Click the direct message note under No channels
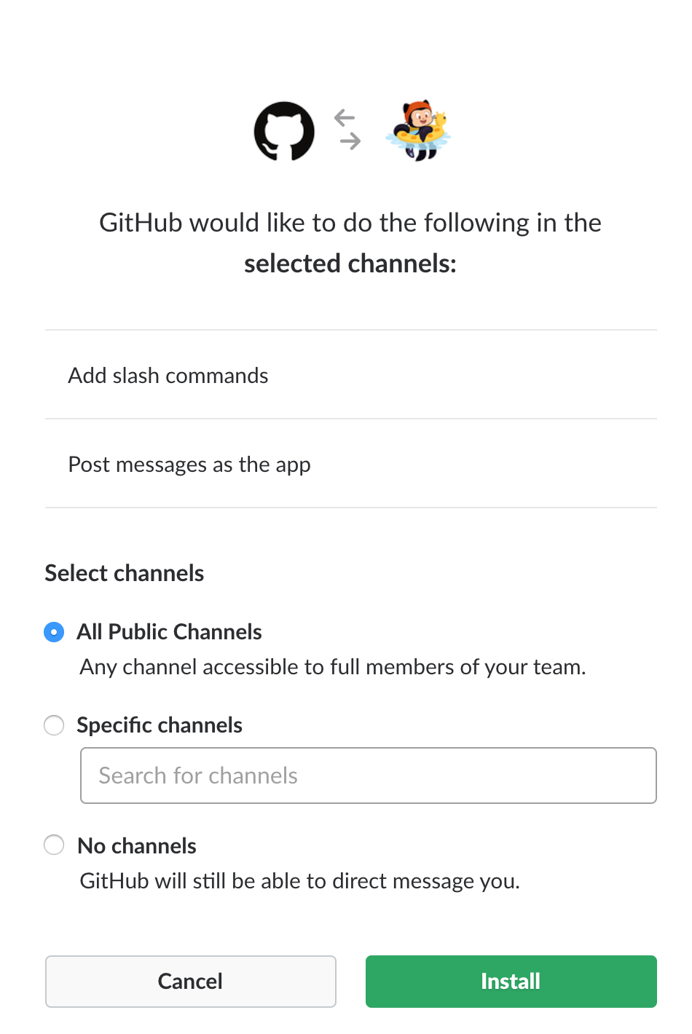692x1034 pixels. tap(299, 881)
